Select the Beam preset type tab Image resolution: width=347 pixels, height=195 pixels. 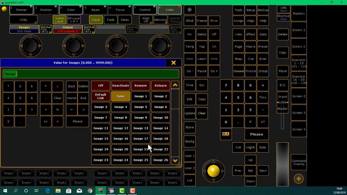(x=95, y=10)
